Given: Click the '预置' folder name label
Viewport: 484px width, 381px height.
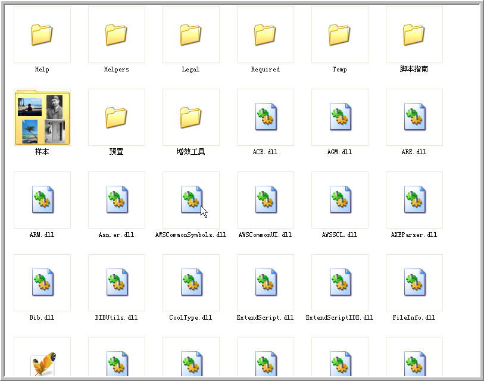Looking at the screenshot, I should point(116,152).
